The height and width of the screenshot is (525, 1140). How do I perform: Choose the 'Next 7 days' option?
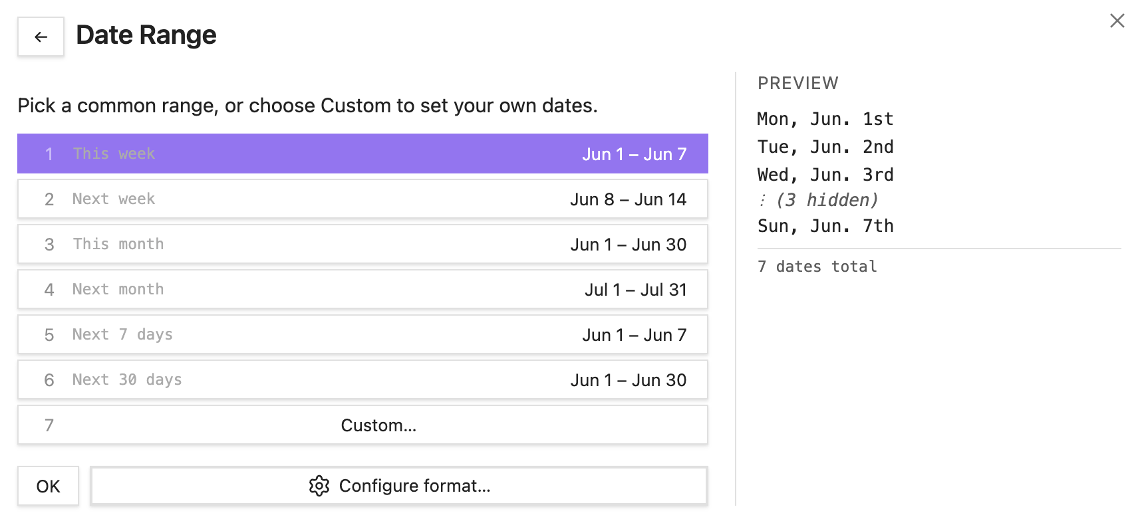pos(362,334)
